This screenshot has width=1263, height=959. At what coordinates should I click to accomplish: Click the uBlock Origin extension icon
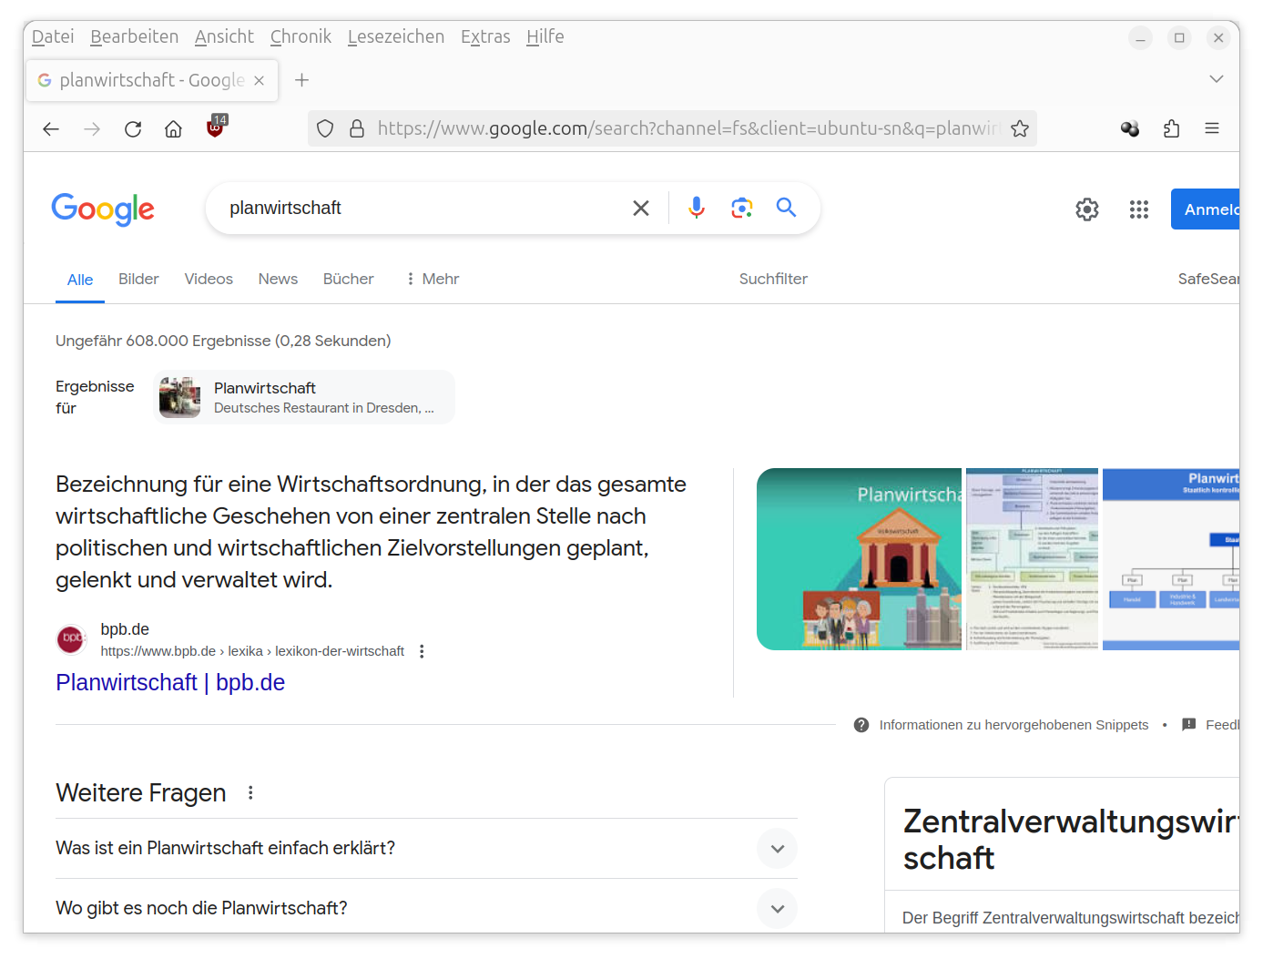(215, 128)
